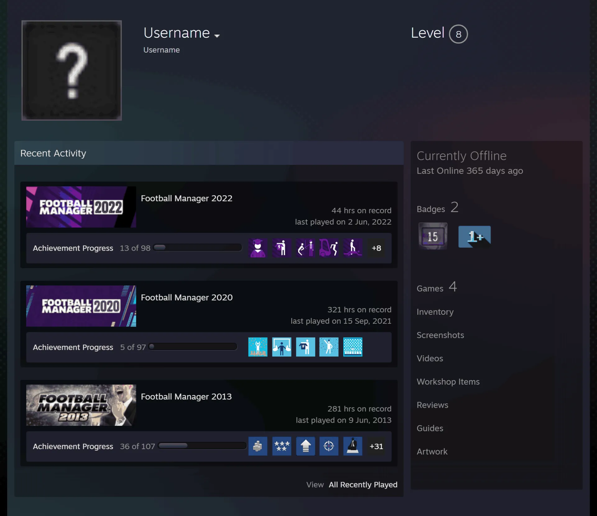This screenshot has width=597, height=516.
Task: Open the Level 8 badge circle
Action: [458, 34]
